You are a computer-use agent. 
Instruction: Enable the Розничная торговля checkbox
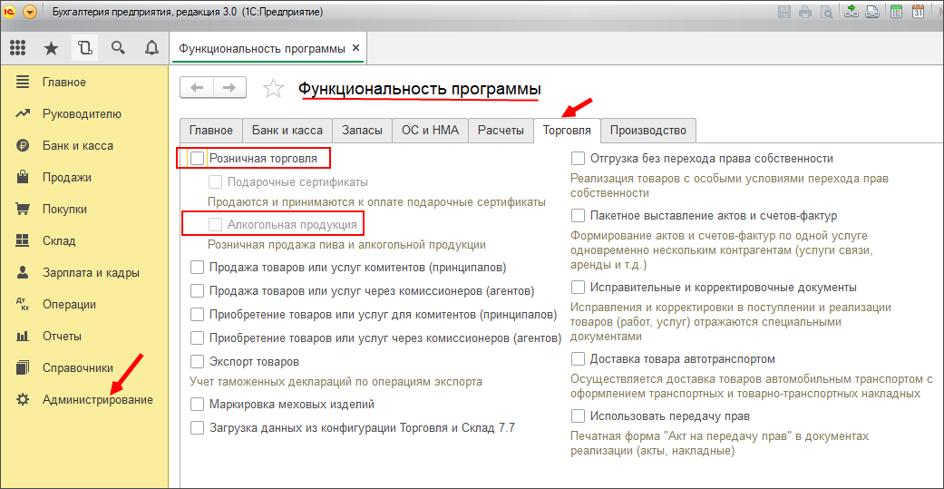pos(198,159)
